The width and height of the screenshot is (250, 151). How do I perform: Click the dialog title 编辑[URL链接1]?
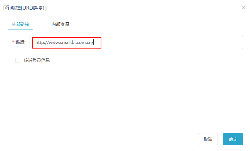28,8
